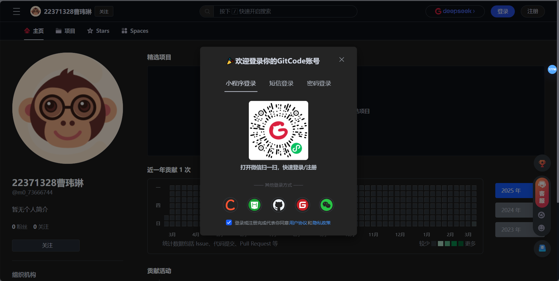The height and width of the screenshot is (281, 559).
Task: Click the small monkey avatar in header
Action: 36,11
